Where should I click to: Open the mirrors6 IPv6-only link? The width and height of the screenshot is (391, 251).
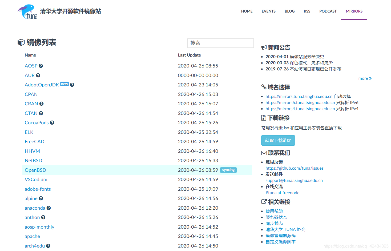coord(300,103)
